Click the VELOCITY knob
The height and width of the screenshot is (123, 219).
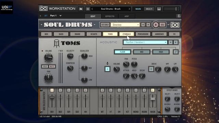[70, 56]
